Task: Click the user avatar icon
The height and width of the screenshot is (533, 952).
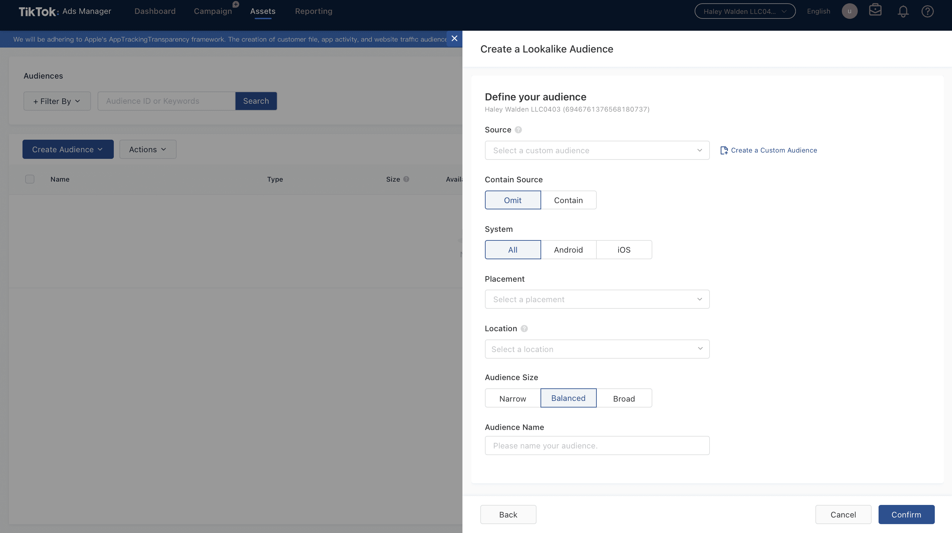Action: click(849, 11)
